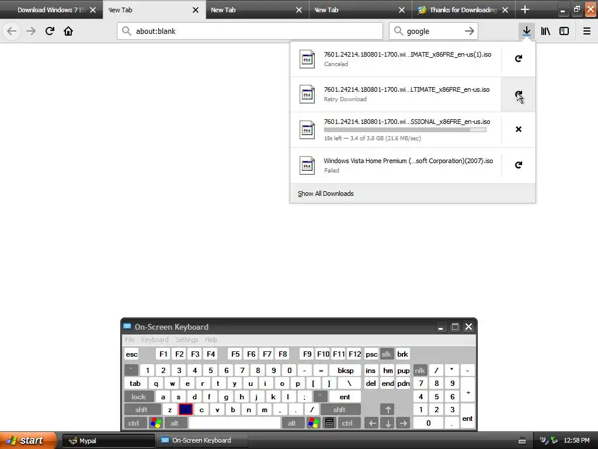This screenshot has height=449, width=598.
Task: Click the google search field
Action: (433, 31)
